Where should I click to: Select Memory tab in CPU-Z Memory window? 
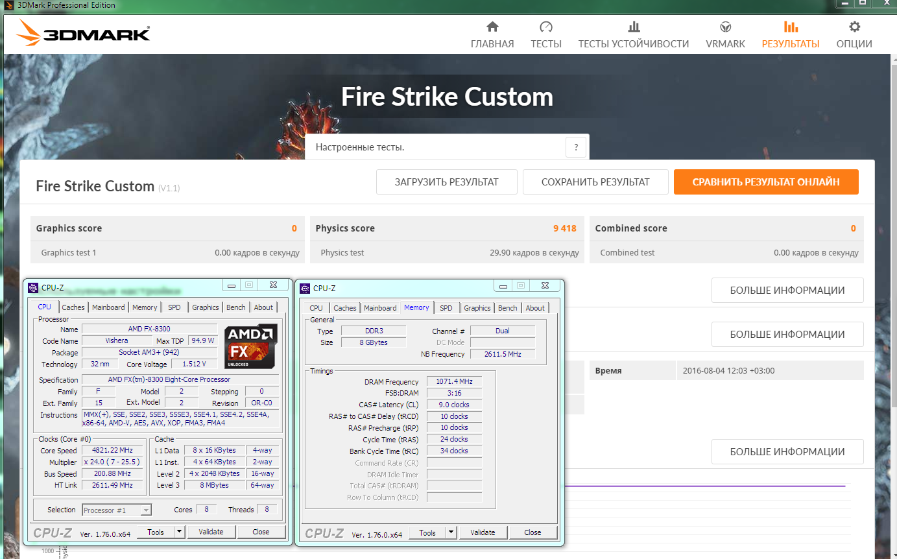tap(416, 307)
